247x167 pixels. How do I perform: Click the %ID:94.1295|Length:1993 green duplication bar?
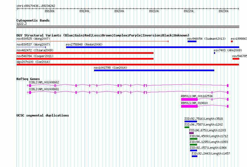193,145
